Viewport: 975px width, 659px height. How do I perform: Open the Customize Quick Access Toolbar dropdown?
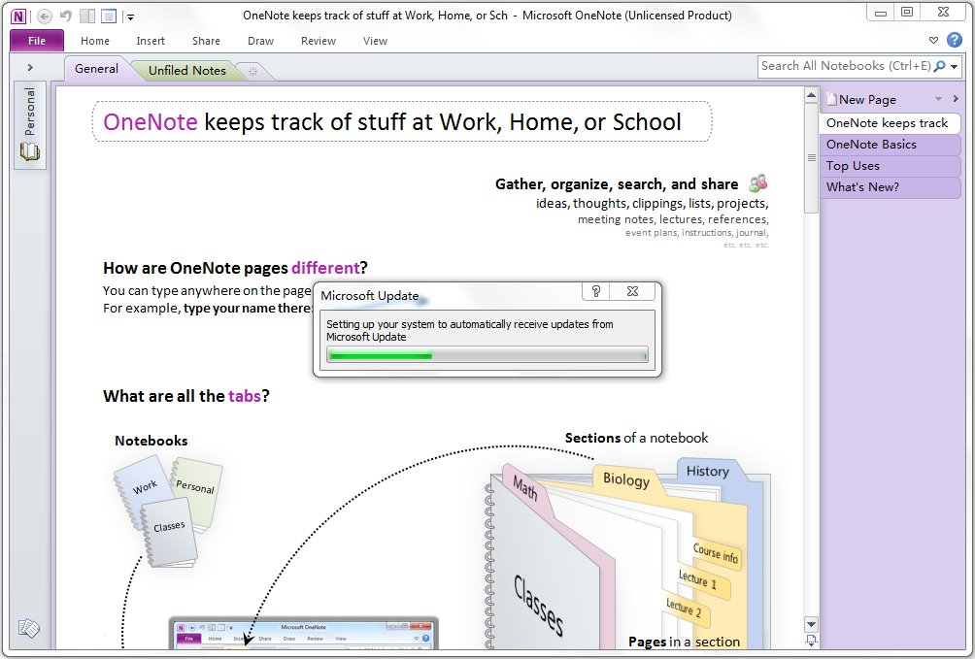coord(130,16)
